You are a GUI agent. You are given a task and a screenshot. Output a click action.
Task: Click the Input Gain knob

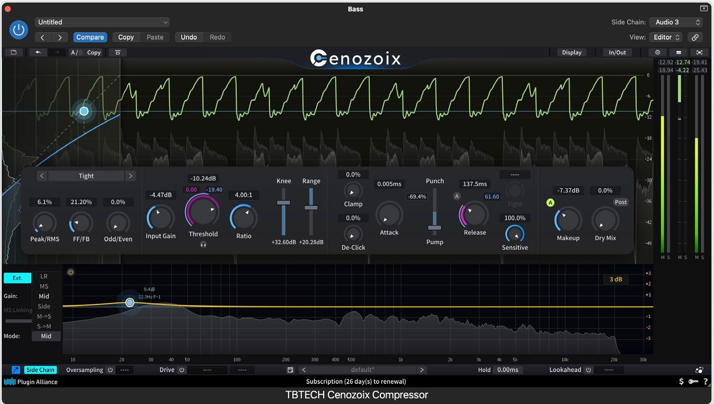(x=160, y=218)
